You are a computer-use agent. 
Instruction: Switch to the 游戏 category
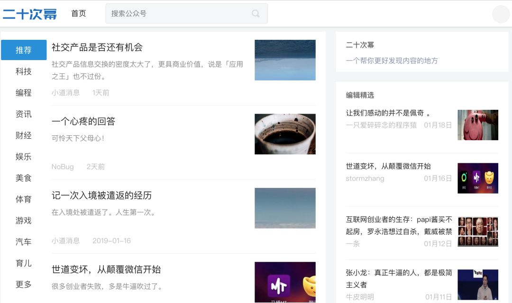click(x=24, y=221)
